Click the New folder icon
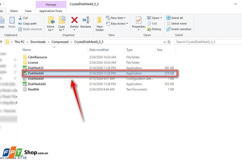 tap(100, 20)
